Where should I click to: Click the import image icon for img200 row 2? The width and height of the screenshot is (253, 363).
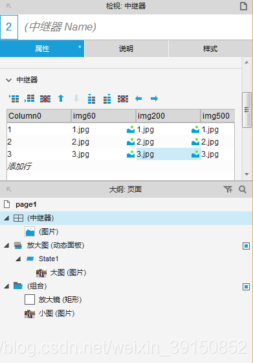(195, 142)
